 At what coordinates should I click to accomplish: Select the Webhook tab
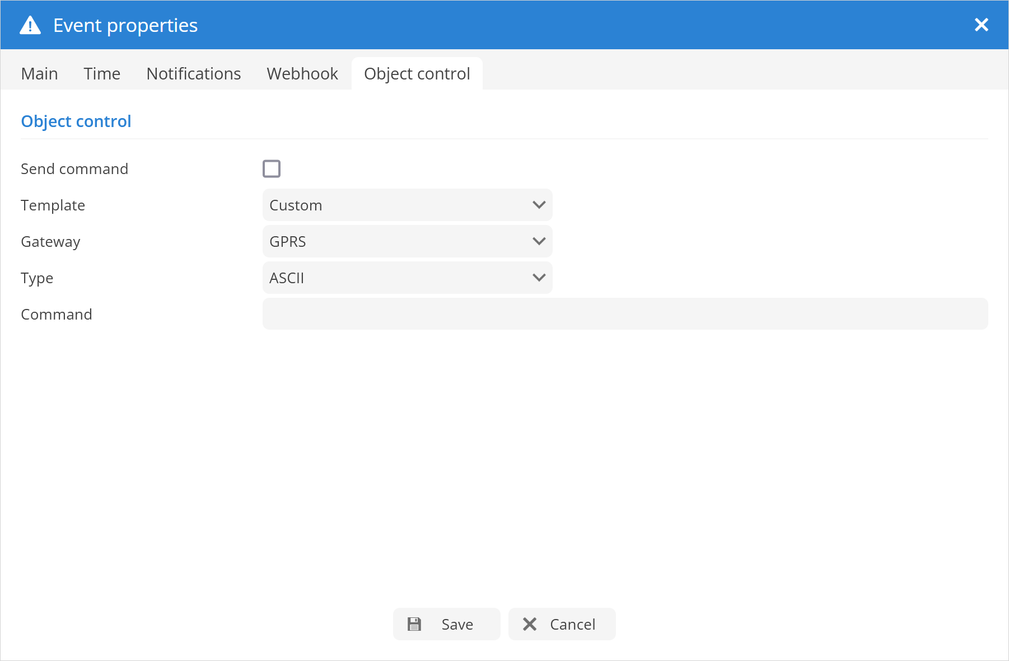pyautogui.click(x=302, y=74)
